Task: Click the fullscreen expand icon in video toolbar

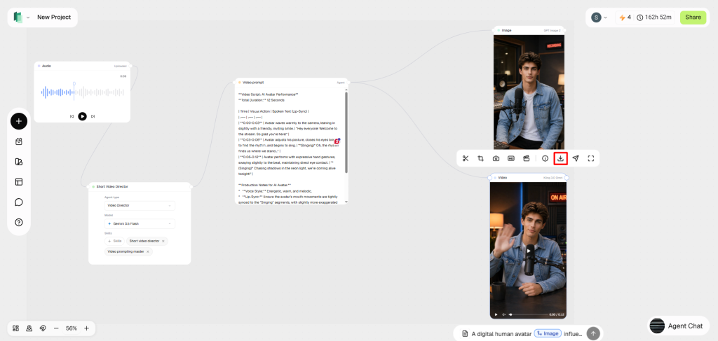Action: point(590,159)
